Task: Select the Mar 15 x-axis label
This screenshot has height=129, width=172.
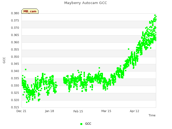Action: 106,111
